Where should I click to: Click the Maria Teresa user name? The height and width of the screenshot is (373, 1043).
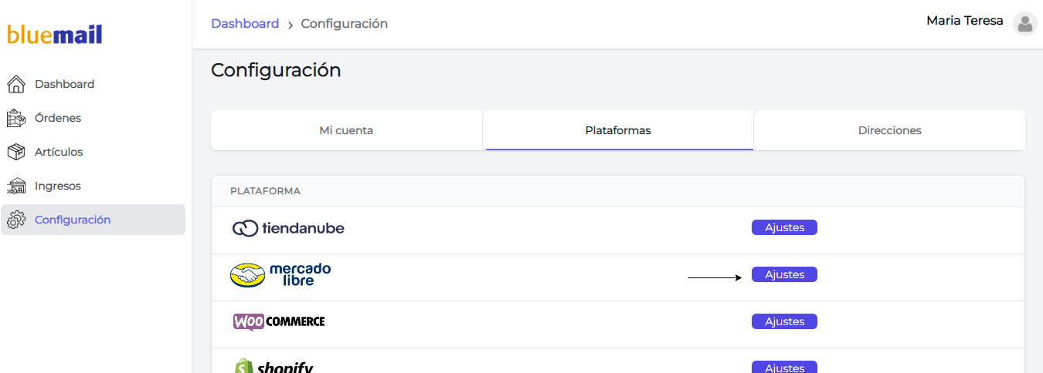[965, 21]
